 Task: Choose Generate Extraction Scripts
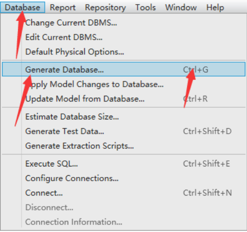(x=124, y=146)
